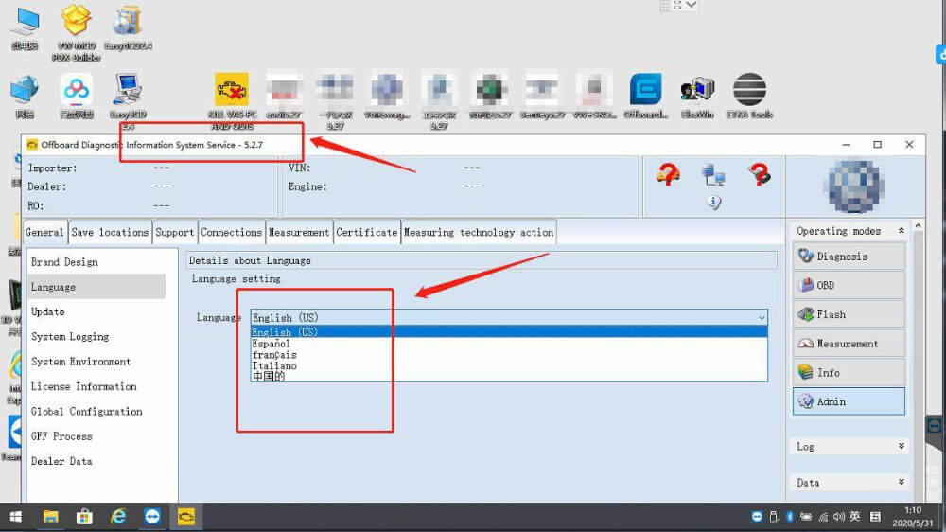Image resolution: width=946 pixels, height=532 pixels.
Task: Open Offboard desktop shortcut icon
Action: coord(645,96)
